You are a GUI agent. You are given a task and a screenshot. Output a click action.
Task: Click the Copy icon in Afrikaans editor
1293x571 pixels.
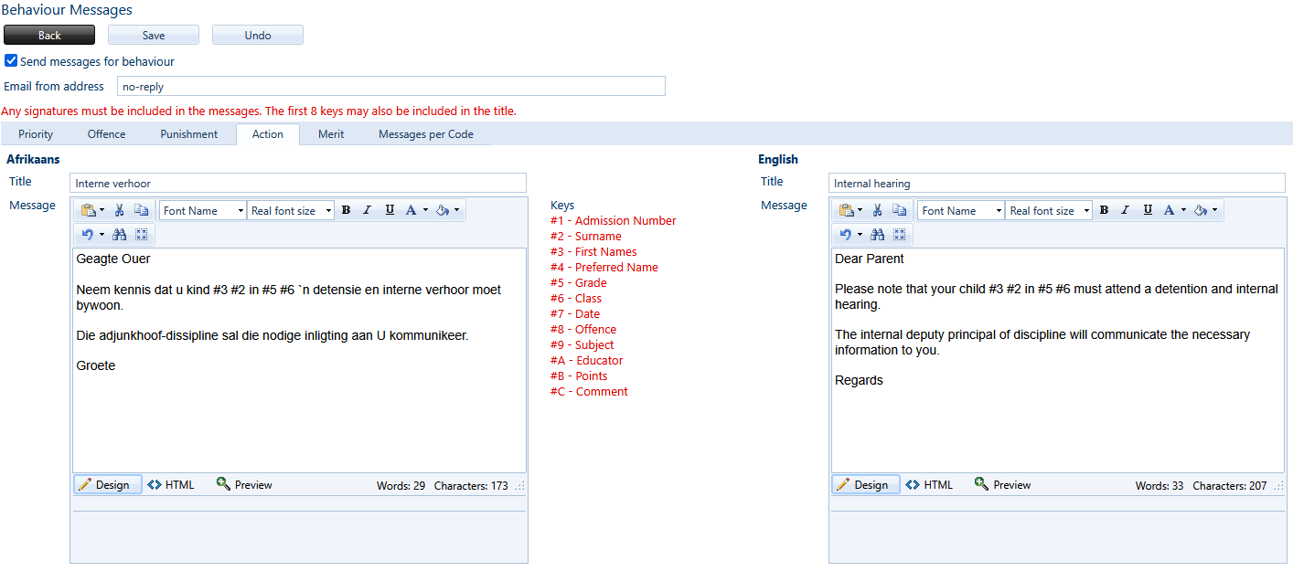(x=141, y=210)
